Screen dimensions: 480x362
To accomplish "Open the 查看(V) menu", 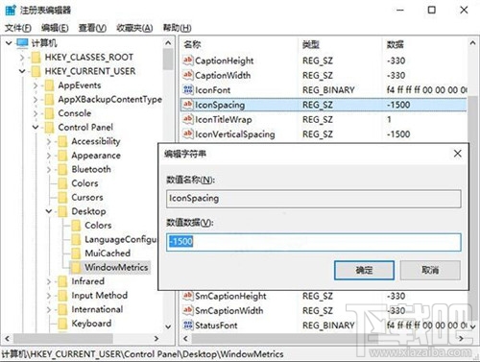I will point(92,28).
